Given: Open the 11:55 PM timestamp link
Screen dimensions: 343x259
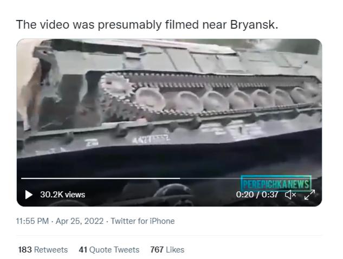Looking at the screenshot, I should click(x=33, y=221).
